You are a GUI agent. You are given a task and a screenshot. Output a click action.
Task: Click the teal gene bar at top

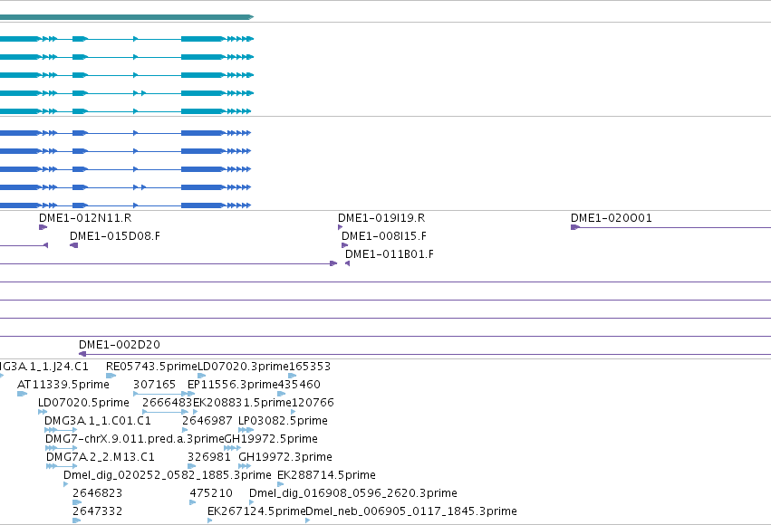[127, 17]
